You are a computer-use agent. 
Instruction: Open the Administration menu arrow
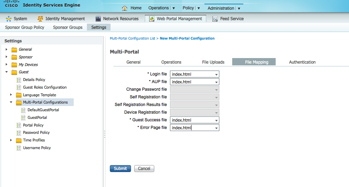(x=239, y=8)
